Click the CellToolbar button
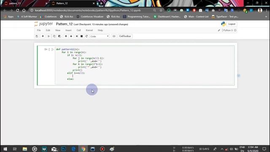Image resolution: width=270 pixels, height=152 pixels. [x=125, y=36]
